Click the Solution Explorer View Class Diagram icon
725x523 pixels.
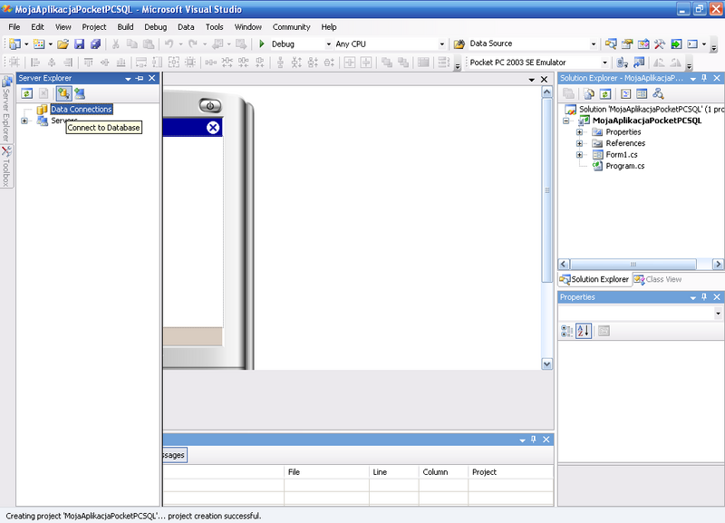(x=659, y=94)
